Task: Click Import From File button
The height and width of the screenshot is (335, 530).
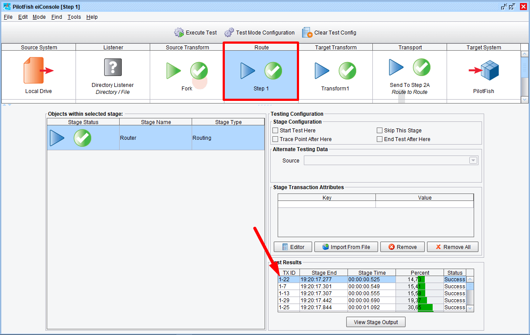Action: click(x=346, y=247)
